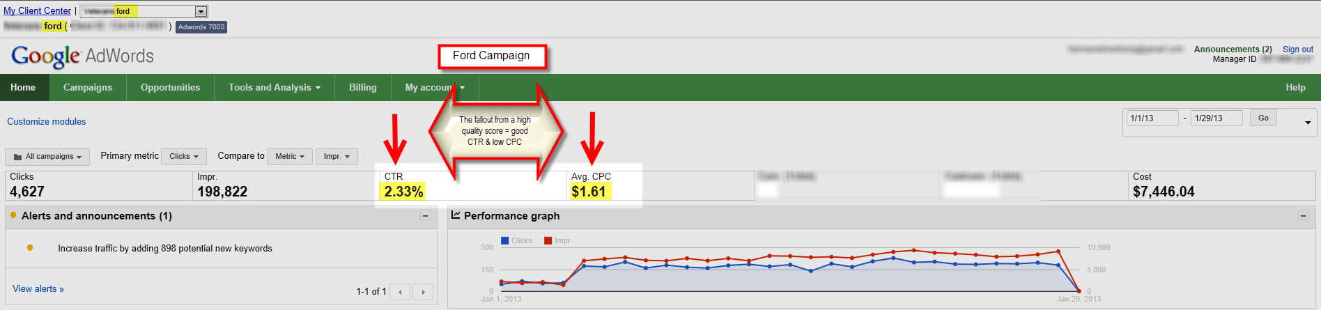Expand the client account selector combo box
The width and height of the screenshot is (1321, 310).
point(201,11)
